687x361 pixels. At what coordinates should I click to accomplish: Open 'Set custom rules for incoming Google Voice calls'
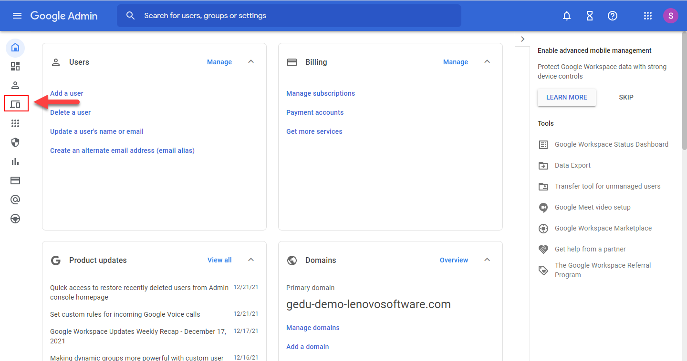click(125, 314)
